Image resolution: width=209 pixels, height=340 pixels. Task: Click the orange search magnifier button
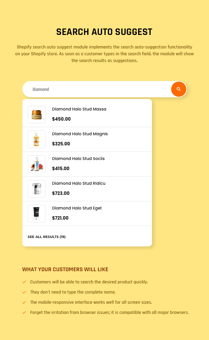[179, 89]
